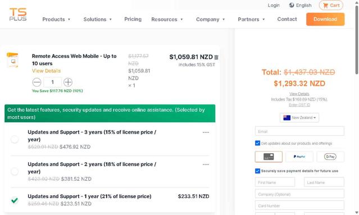Click the TSplus logo

[18, 15]
